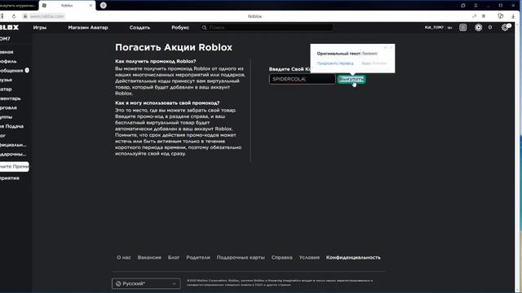Open О нас footer link
Viewport: 522px width, 293px height.
123,257
